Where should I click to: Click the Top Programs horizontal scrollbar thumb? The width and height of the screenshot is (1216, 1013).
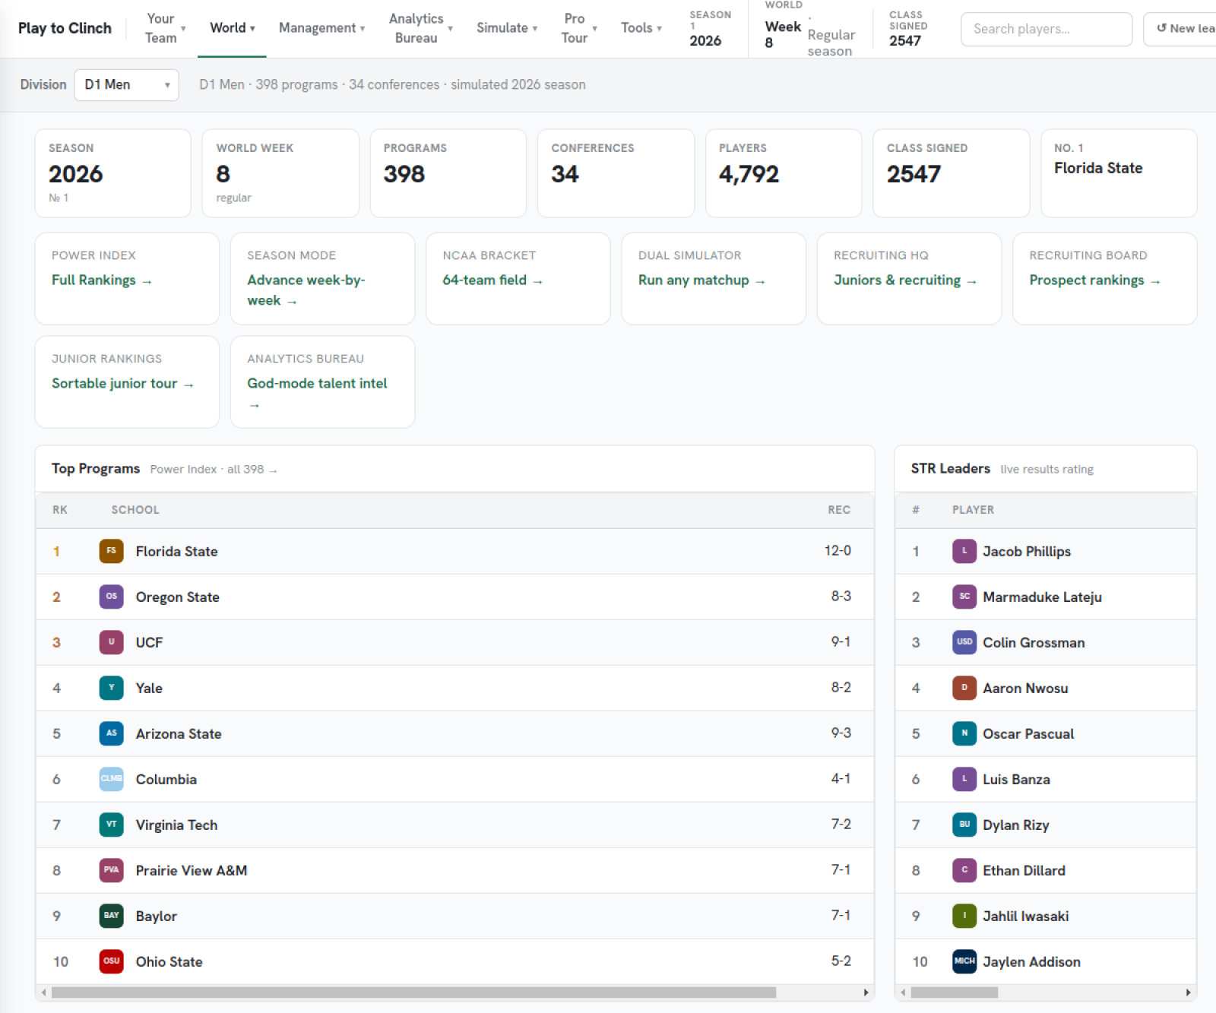pos(413,992)
